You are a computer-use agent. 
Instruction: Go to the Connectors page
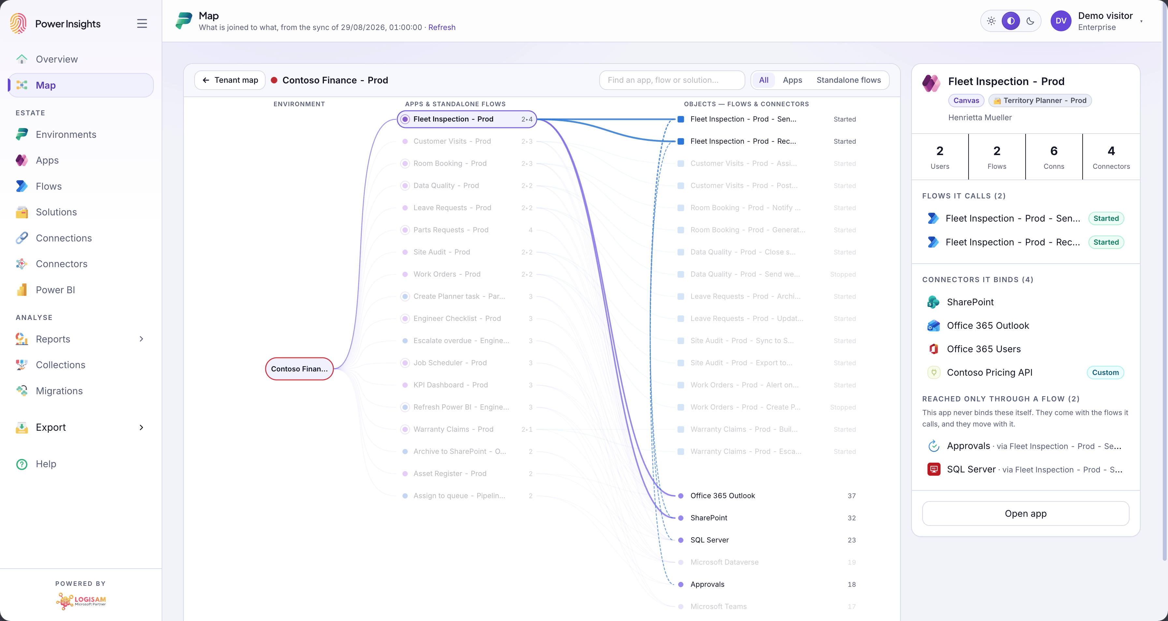click(81, 264)
